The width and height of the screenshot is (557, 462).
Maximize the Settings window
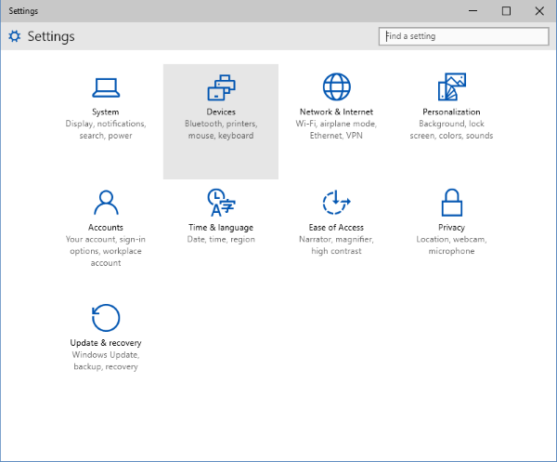pos(506,11)
